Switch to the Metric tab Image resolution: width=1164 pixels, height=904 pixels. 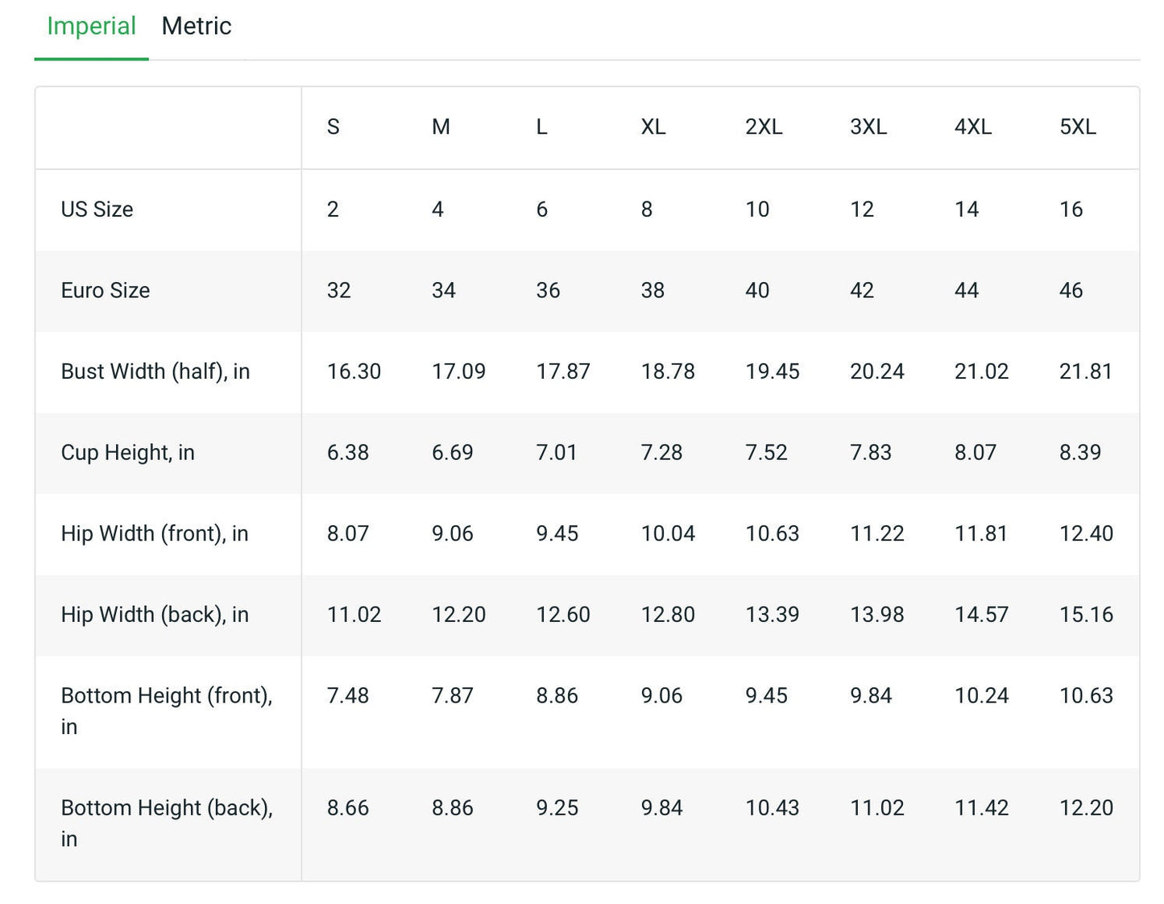(196, 27)
